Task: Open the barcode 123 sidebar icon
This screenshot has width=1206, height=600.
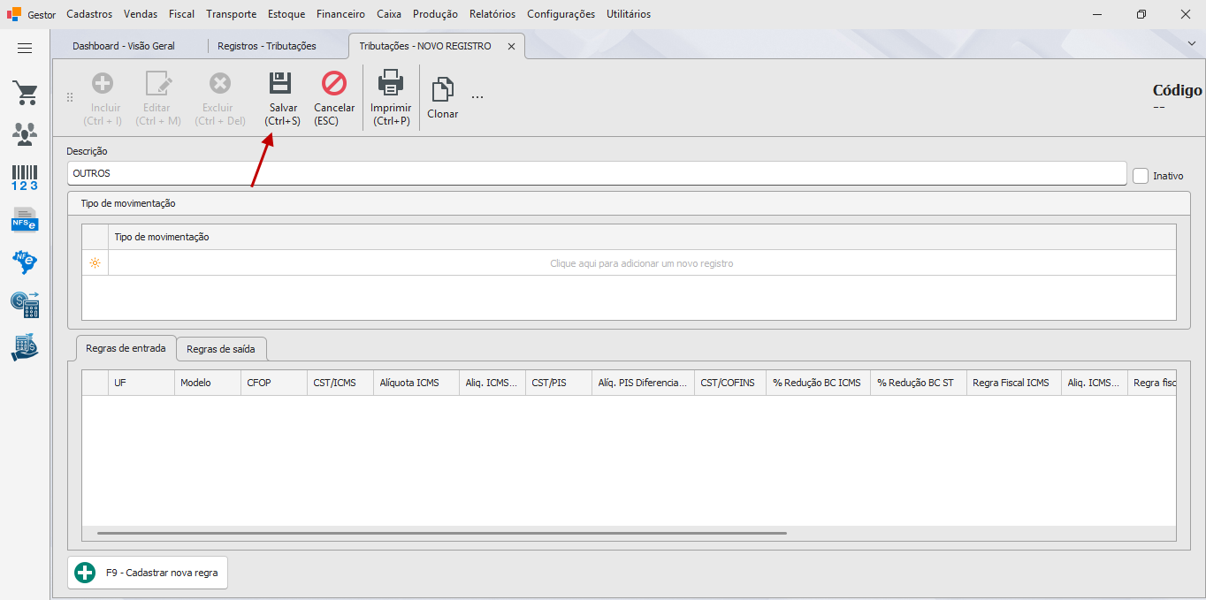Action: click(x=25, y=178)
